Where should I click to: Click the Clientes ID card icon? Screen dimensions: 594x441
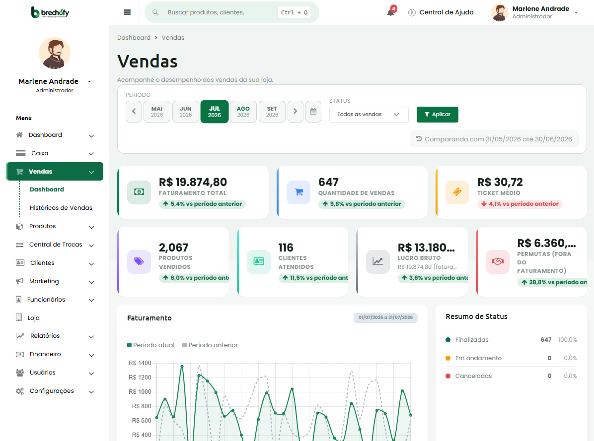point(20,263)
